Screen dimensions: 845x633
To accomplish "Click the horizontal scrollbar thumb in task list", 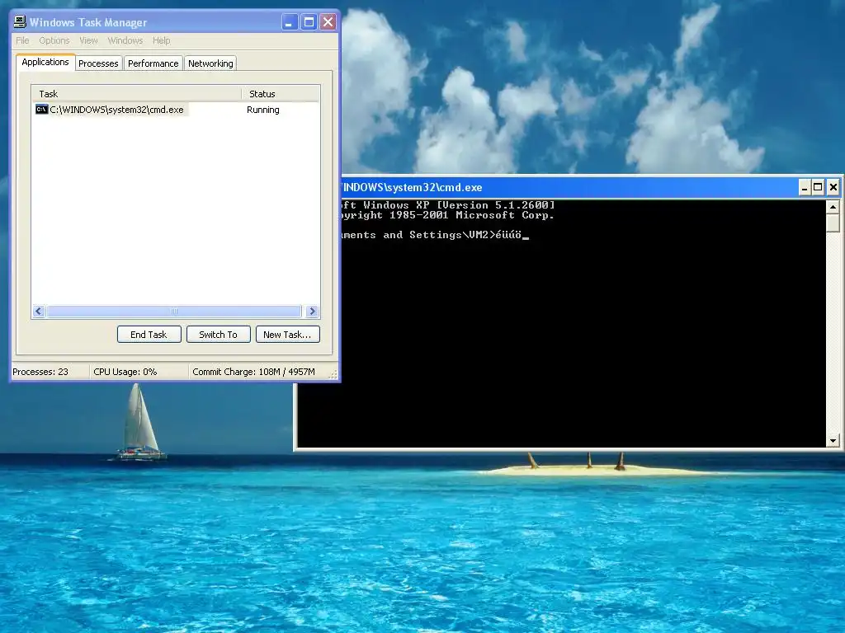I will pos(173,311).
